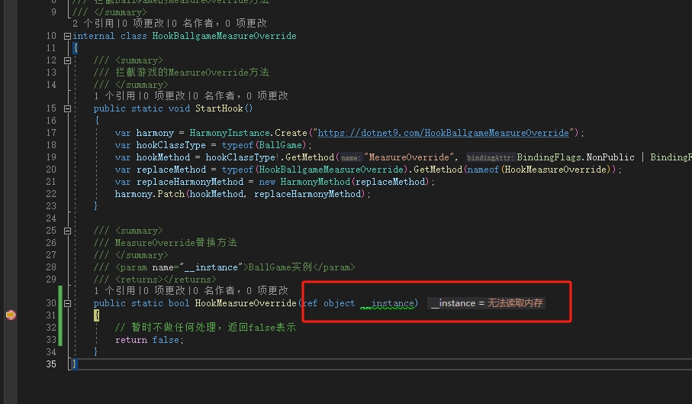The image size is (692, 404).
Task: Click HarmonyInstance on line 17
Action: (x=230, y=133)
